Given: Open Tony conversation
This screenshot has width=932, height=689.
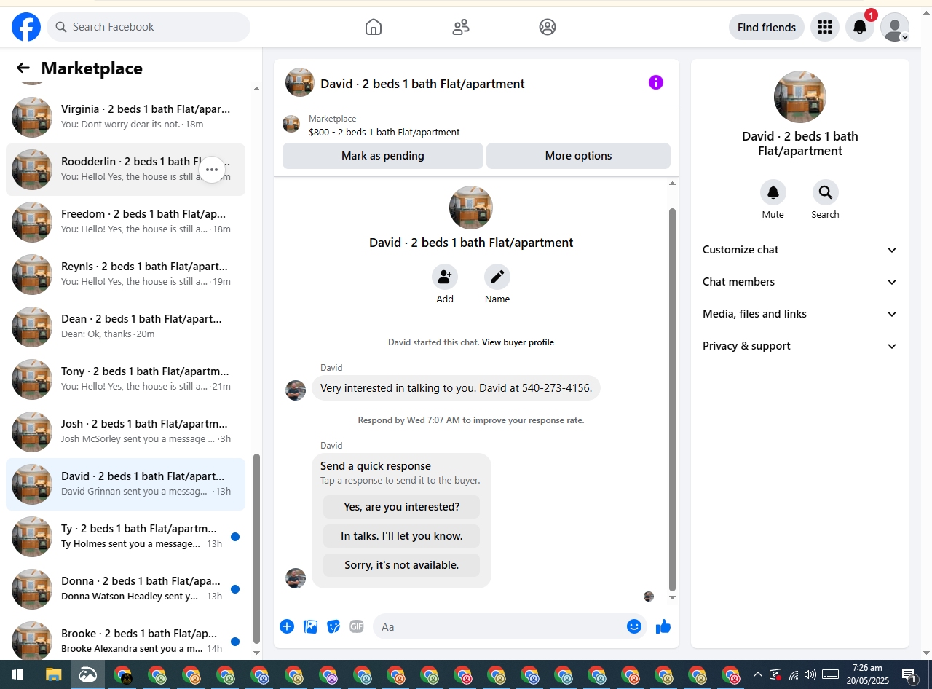Looking at the screenshot, I should tap(125, 379).
